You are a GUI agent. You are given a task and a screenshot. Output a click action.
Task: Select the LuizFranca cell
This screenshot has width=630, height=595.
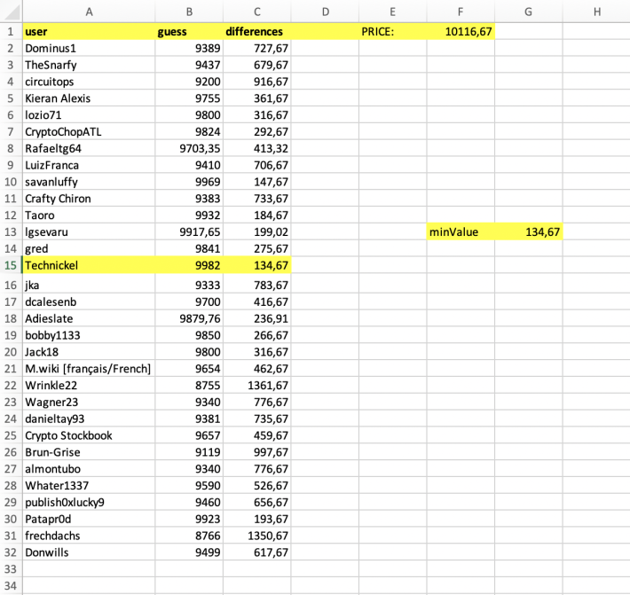pyautogui.click(x=89, y=165)
